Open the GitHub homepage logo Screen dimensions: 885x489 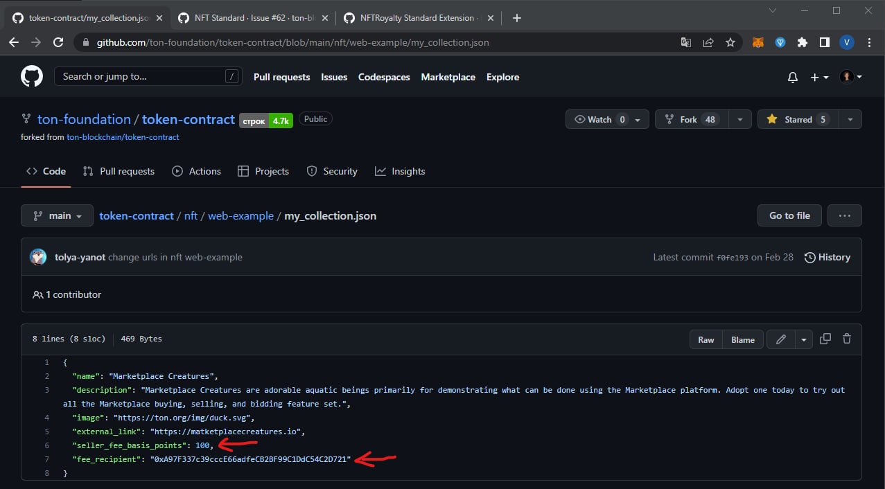[32, 76]
